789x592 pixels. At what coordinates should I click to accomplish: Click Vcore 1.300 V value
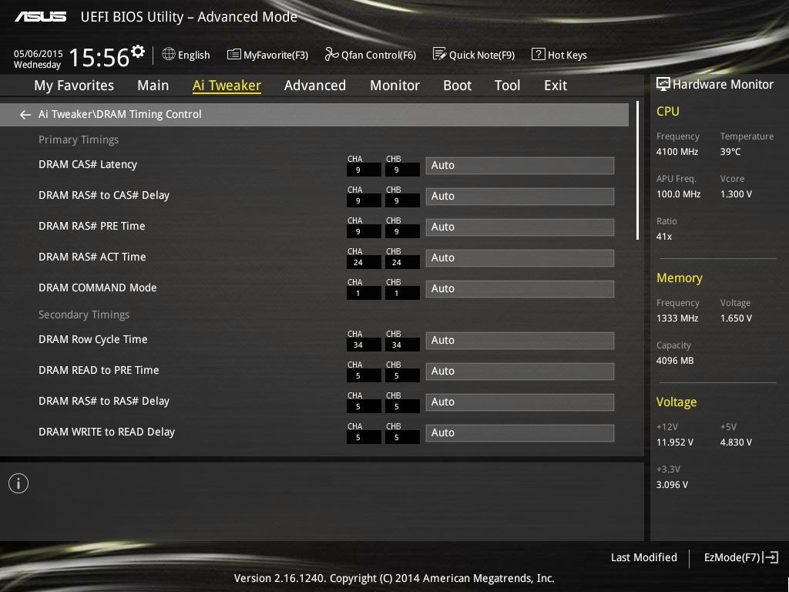[736, 193]
